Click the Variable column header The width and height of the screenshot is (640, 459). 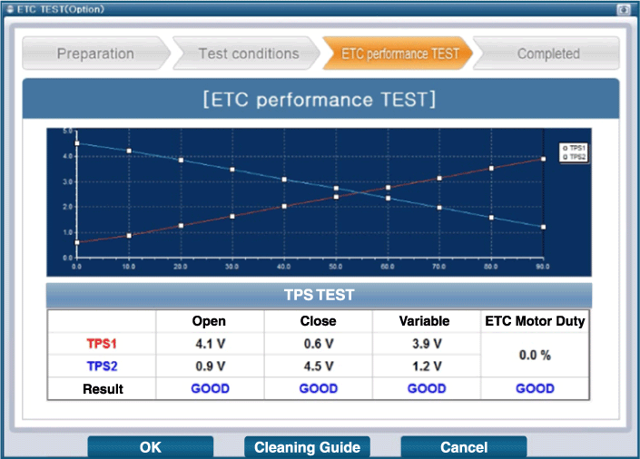coord(426,321)
